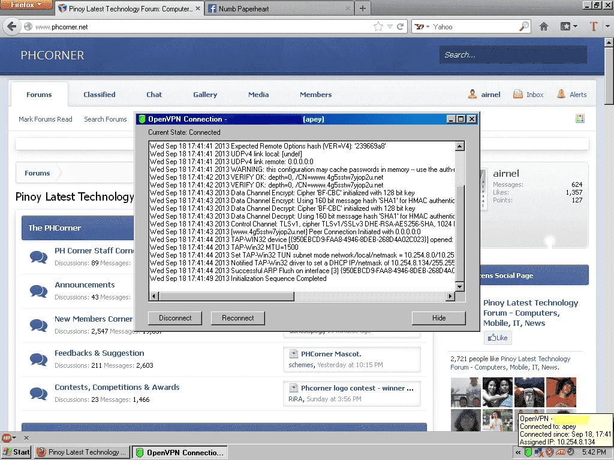Open the airnel user account link

pos(490,95)
